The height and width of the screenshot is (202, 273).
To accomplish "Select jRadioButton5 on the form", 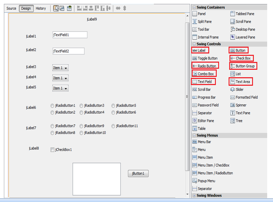I will [x=124, y=106].
